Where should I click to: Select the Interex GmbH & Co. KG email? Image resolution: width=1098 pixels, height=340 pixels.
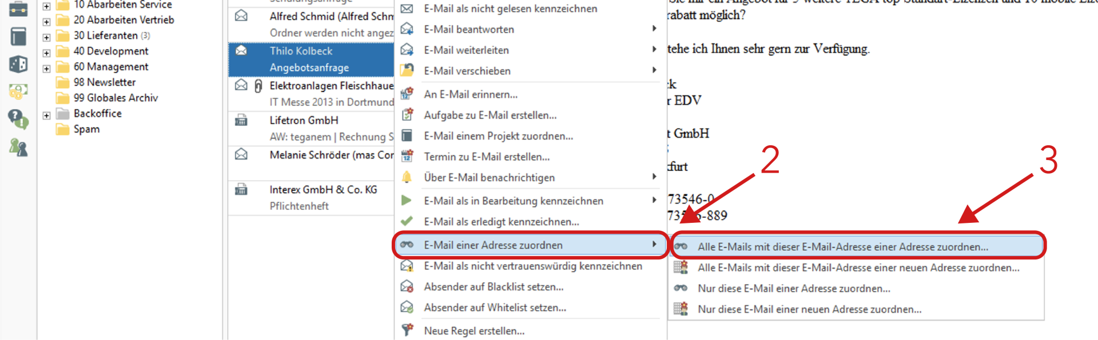311,198
